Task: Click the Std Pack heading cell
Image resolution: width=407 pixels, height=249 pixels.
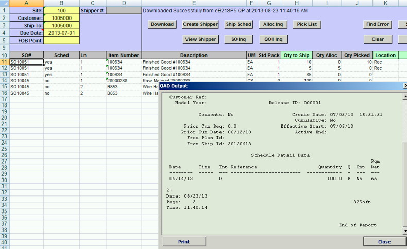Action: (x=269, y=55)
